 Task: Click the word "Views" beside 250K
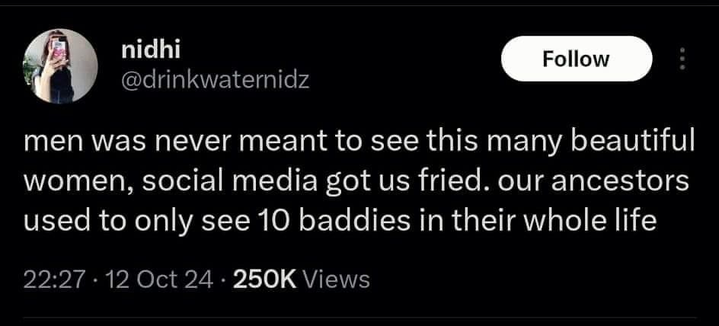point(336,280)
